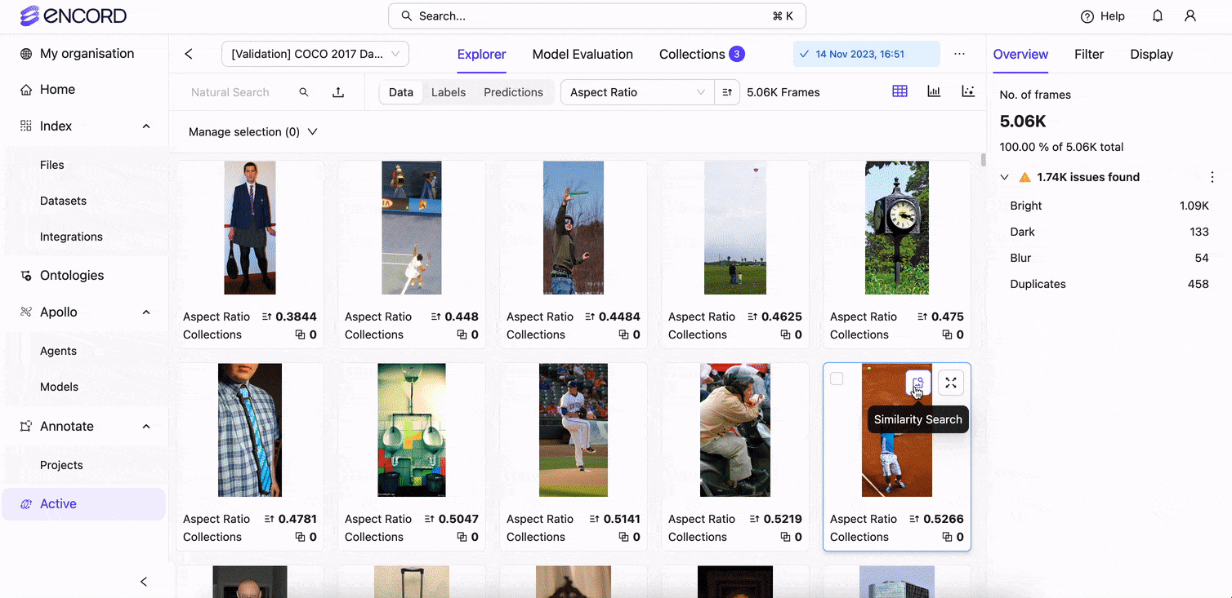Click the natural search magnifier icon
The height and width of the screenshot is (598, 1232).
click(x=304, y=92)
